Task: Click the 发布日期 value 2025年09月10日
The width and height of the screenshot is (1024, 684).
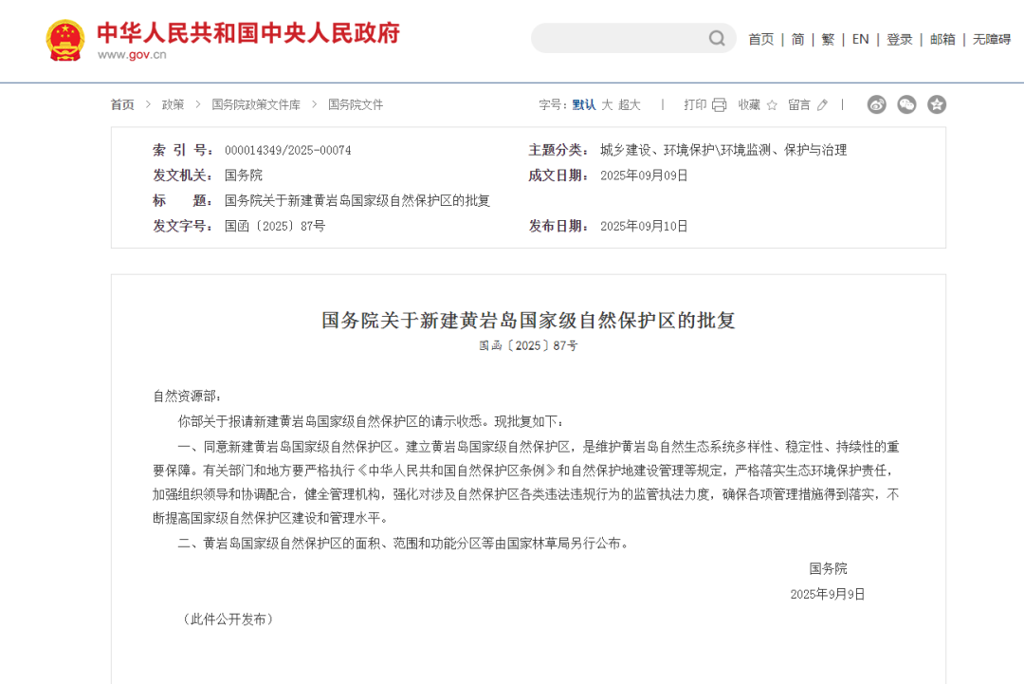Action: click(644, 226)
